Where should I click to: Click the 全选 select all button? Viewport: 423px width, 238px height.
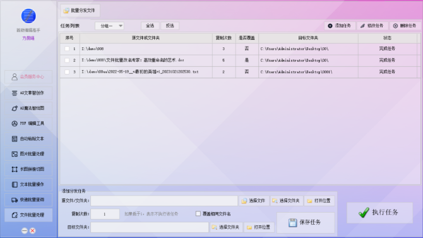tap(150, 26)
